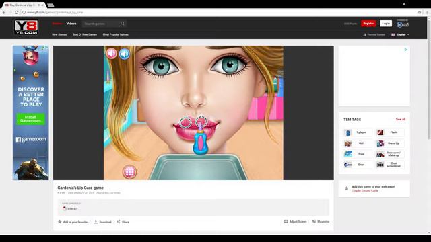
Task: Close the Gardenia's Lip Care browser tab
Action: (x=42, y=5)
